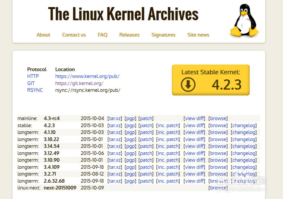Image resolution: width=283 pixels, height=199 pixels.
Task: Browse the longterm 3.2.71 tree
Action: coord(218,174)
